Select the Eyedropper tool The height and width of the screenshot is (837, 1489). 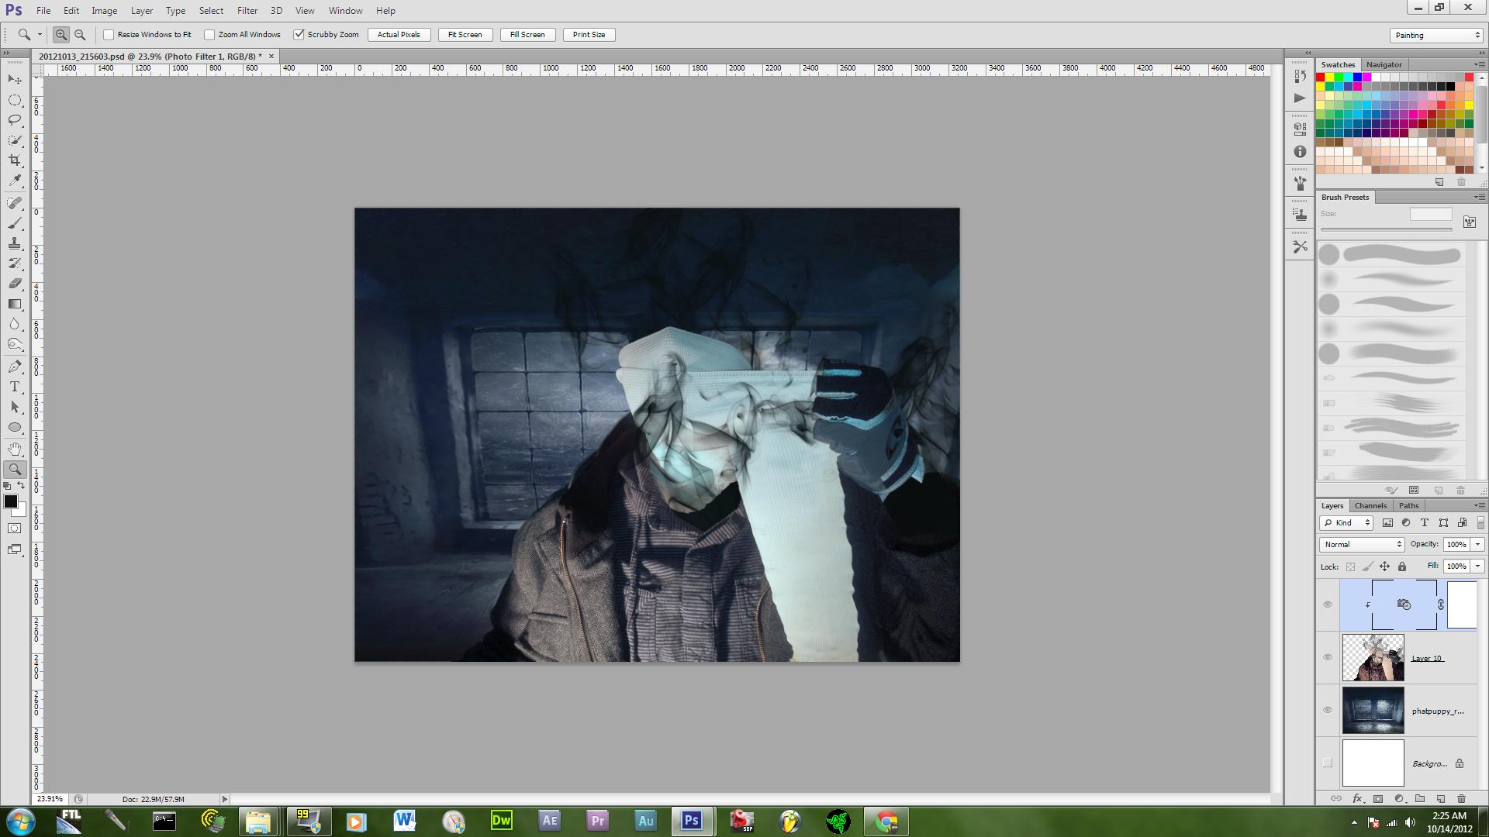15,181
